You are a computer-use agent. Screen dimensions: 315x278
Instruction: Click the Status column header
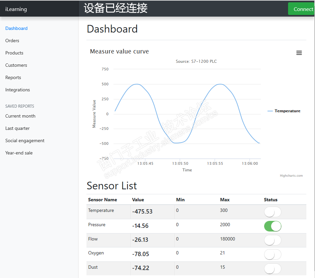[x=271, y=200]
